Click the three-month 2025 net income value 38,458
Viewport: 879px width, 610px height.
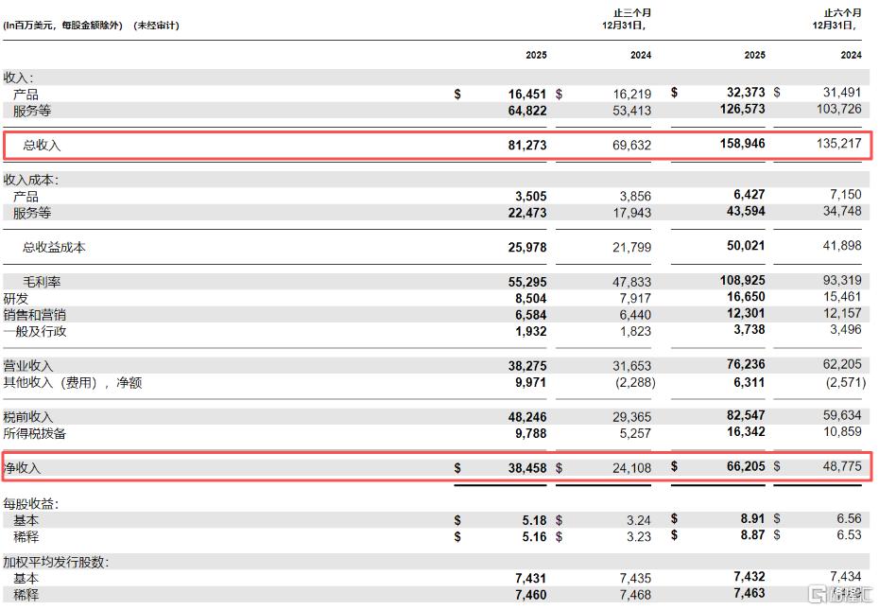point(527,467)
